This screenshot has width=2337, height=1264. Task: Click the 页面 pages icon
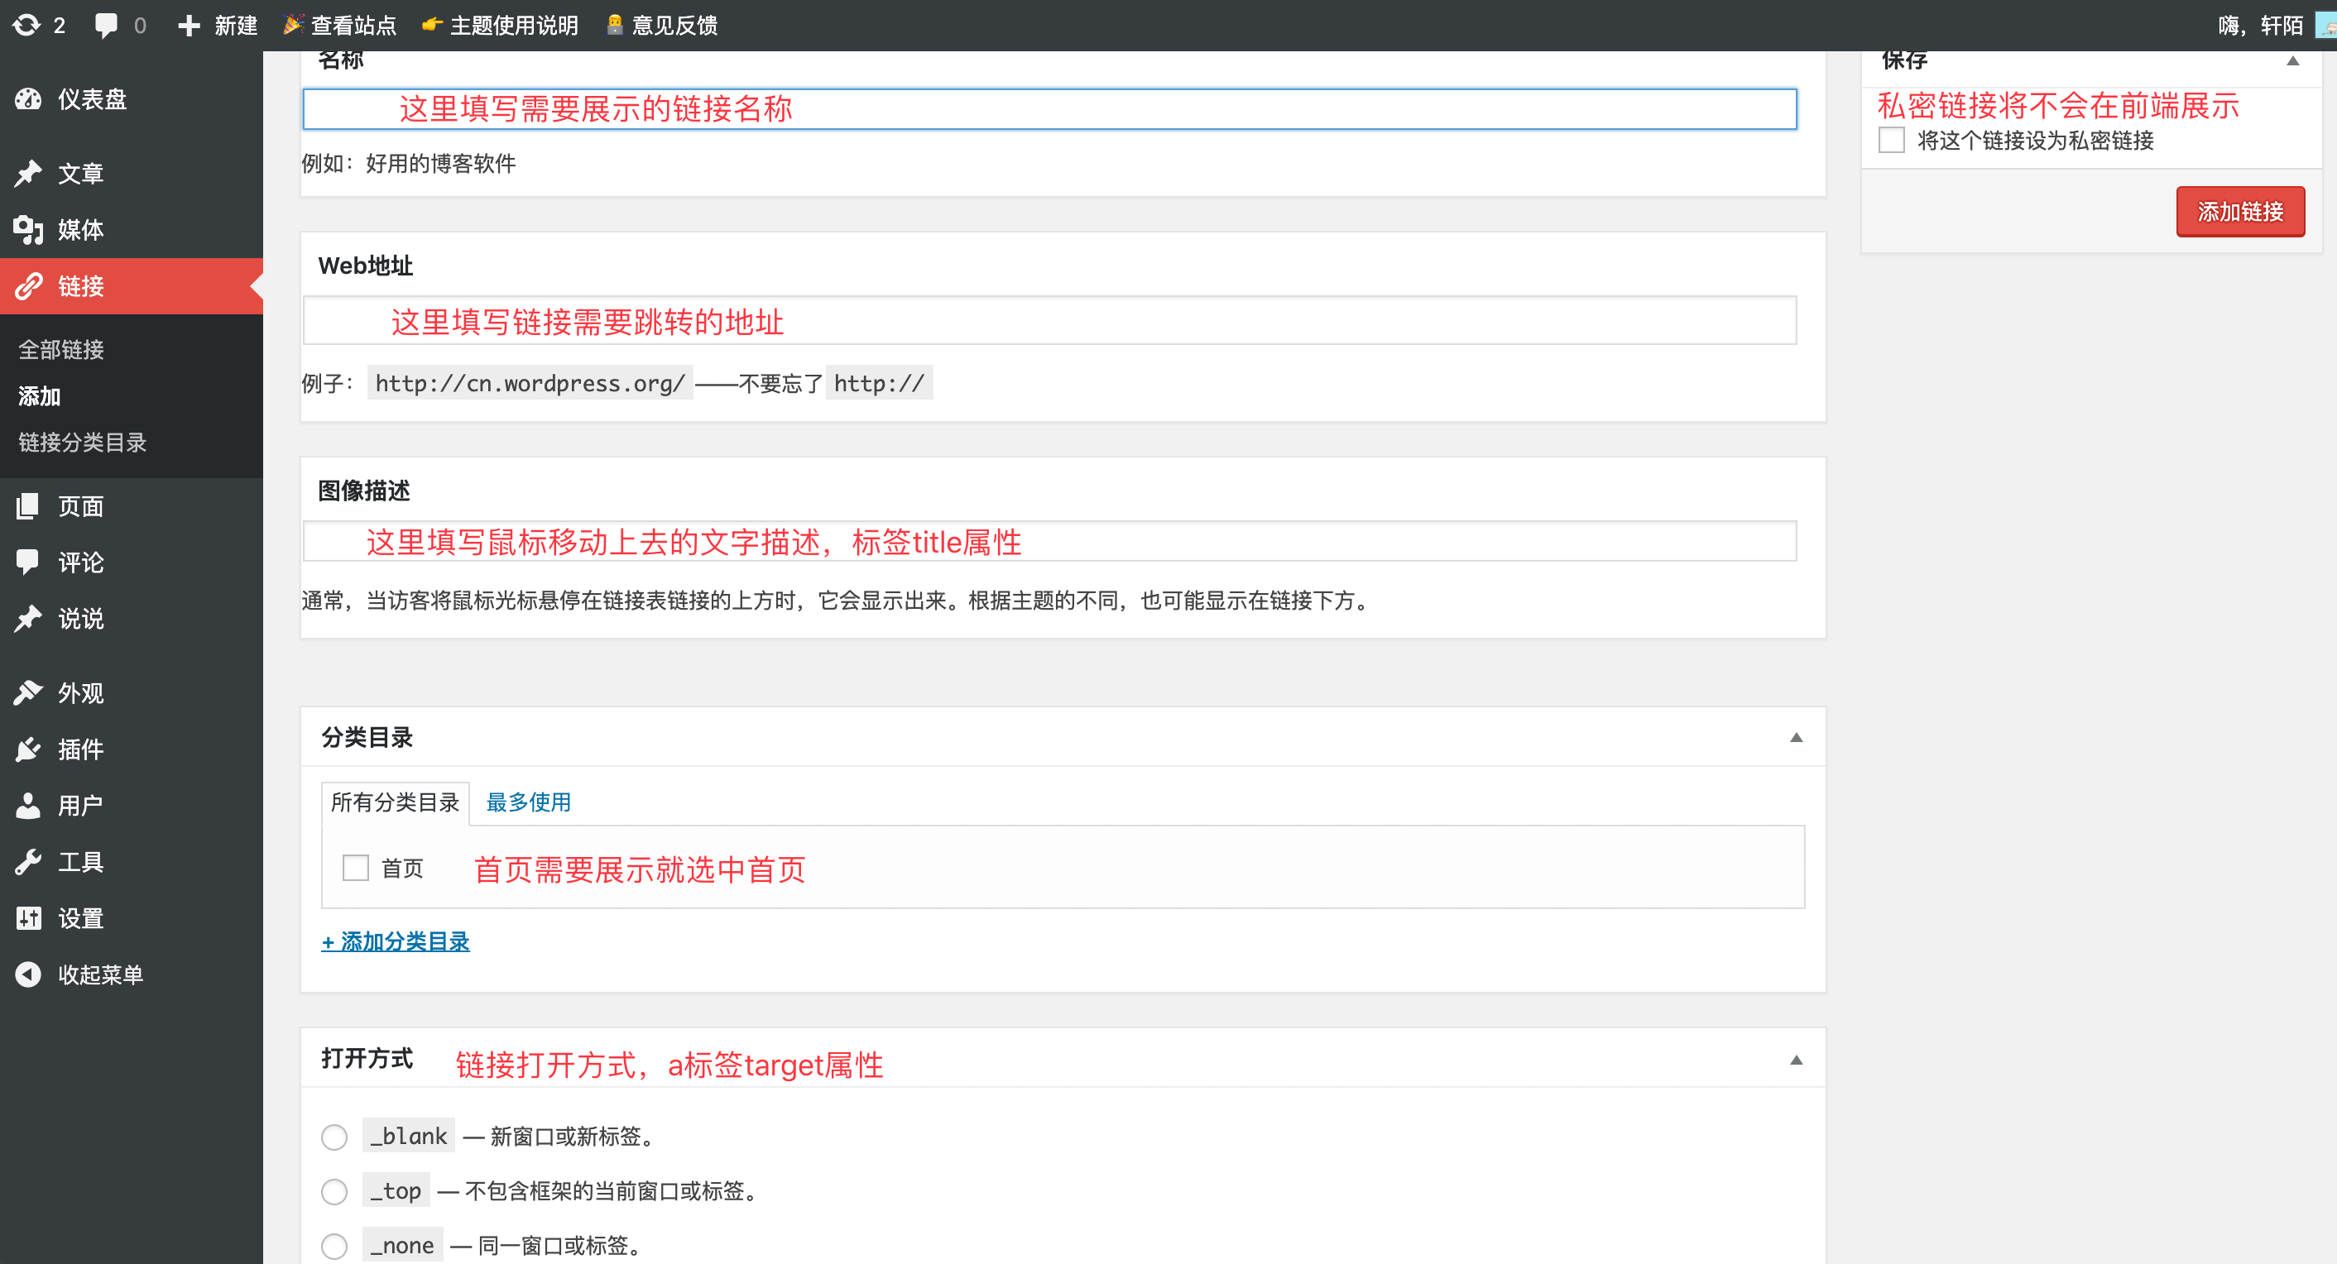click(x=28, y=505)
